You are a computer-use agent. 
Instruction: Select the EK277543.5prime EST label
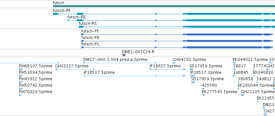219,92
